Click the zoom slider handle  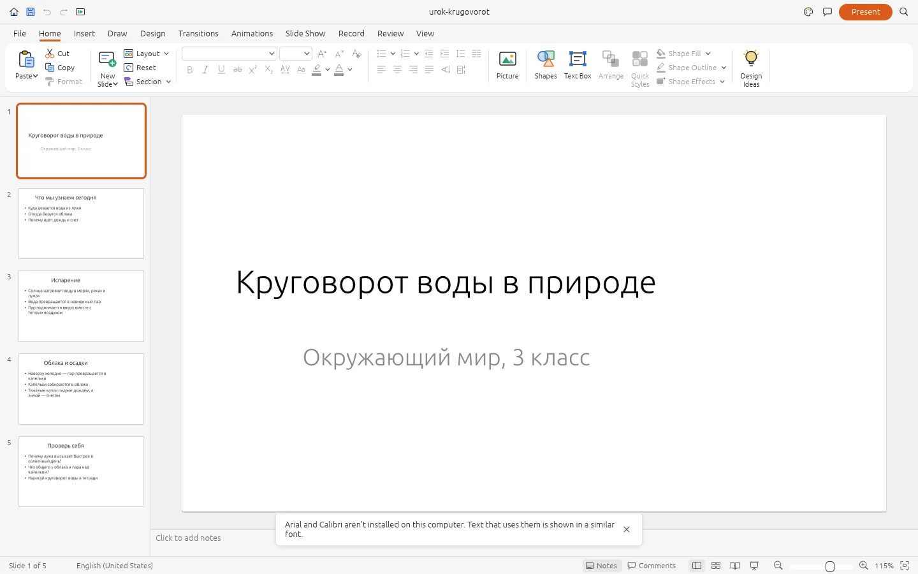(x=830, y=566)
